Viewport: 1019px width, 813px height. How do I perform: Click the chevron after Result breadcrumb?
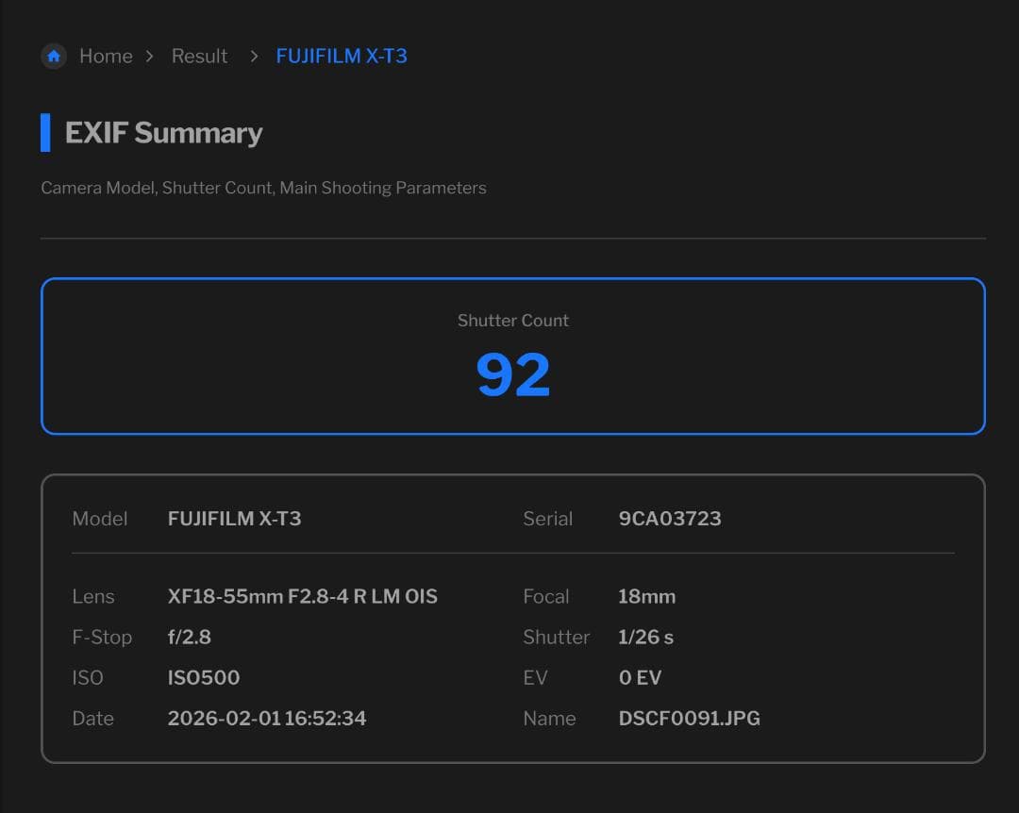[253, 57]
